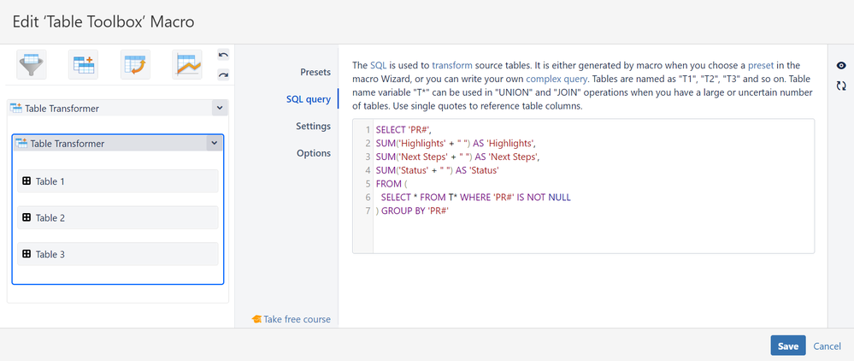This screenshot has height=361, width=854.
Task: Open the Options tab
Action: (313, 153)
